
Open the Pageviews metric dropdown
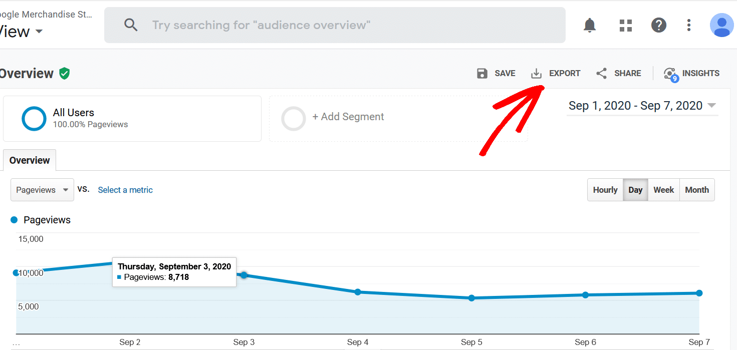(x=42, y=190)
